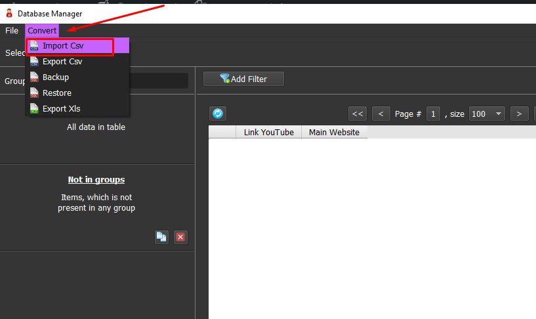Viewport: 536px width, 319px height.
Task: Close the Convert menu
Action: coord(42,30)
